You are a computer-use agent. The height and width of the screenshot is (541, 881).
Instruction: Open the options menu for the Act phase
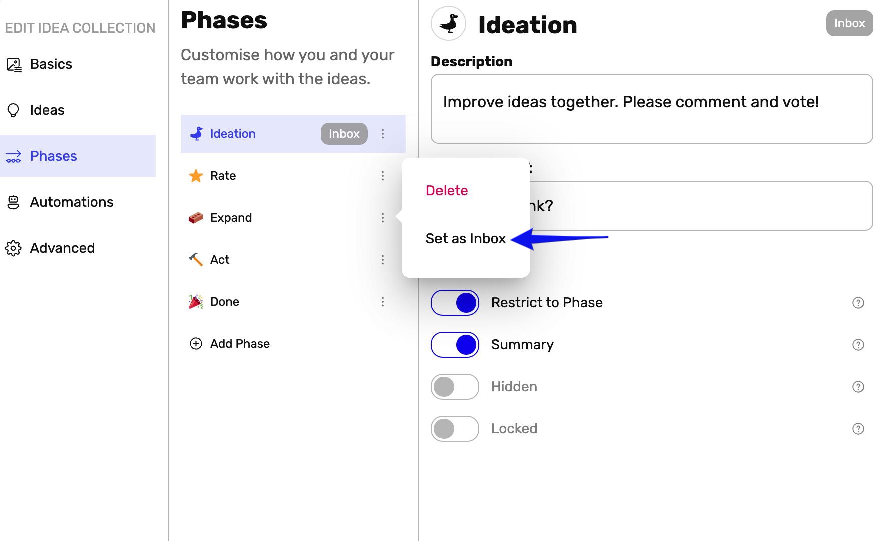pos(383,259)
